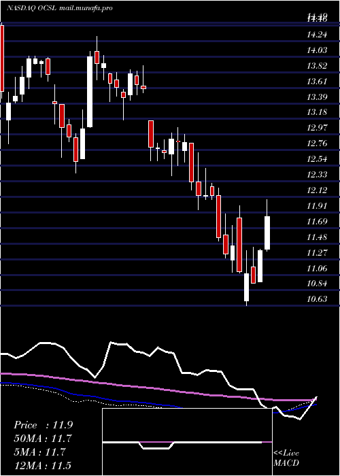Click the 'NASDAQ OCSL mail.munafa.pro' title text

pos(60,8)
